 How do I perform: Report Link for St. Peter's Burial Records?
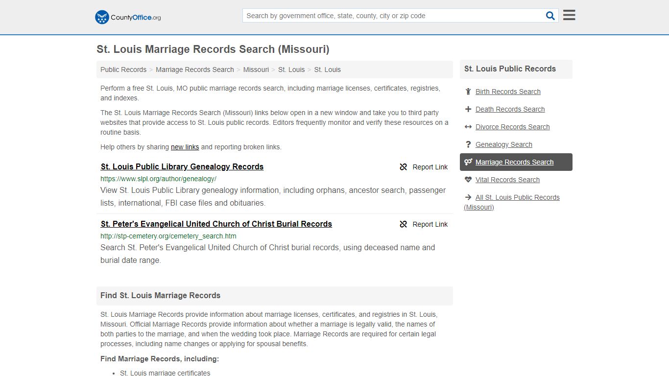[424, 224]
